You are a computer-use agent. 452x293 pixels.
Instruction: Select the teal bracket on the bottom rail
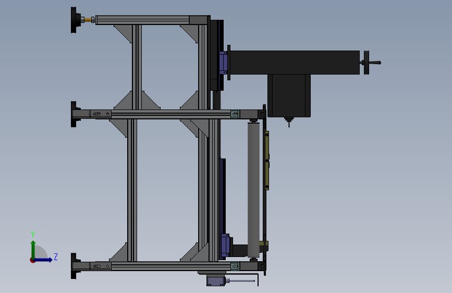(235, 266)
